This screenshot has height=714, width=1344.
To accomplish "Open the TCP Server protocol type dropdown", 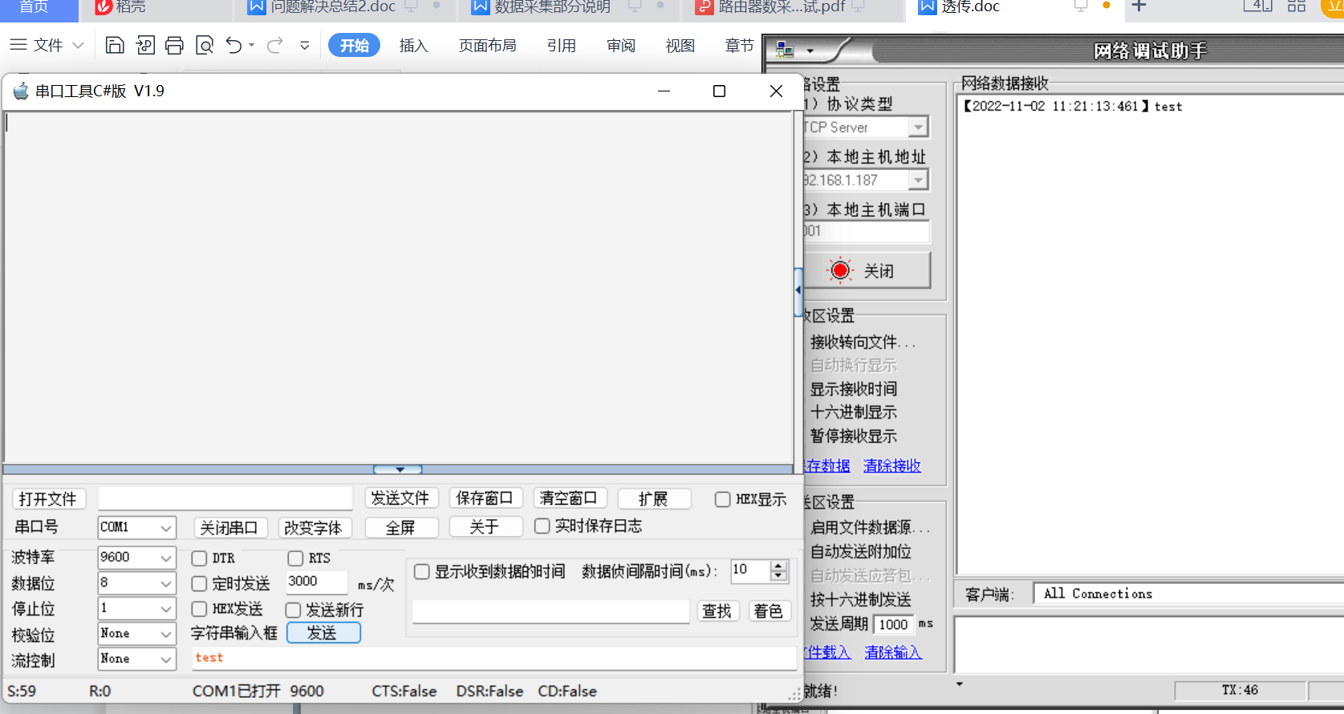I will [918, 128].
